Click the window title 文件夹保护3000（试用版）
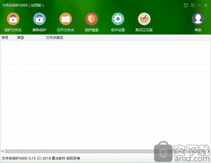Viewport: 211px width, 163px height. tap(23, 5)
